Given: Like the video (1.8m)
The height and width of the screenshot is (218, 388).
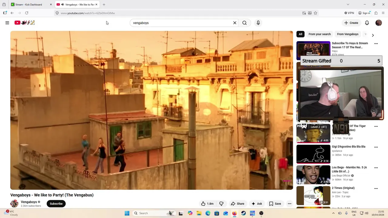Looking at the screenshot, I should 207,204.
